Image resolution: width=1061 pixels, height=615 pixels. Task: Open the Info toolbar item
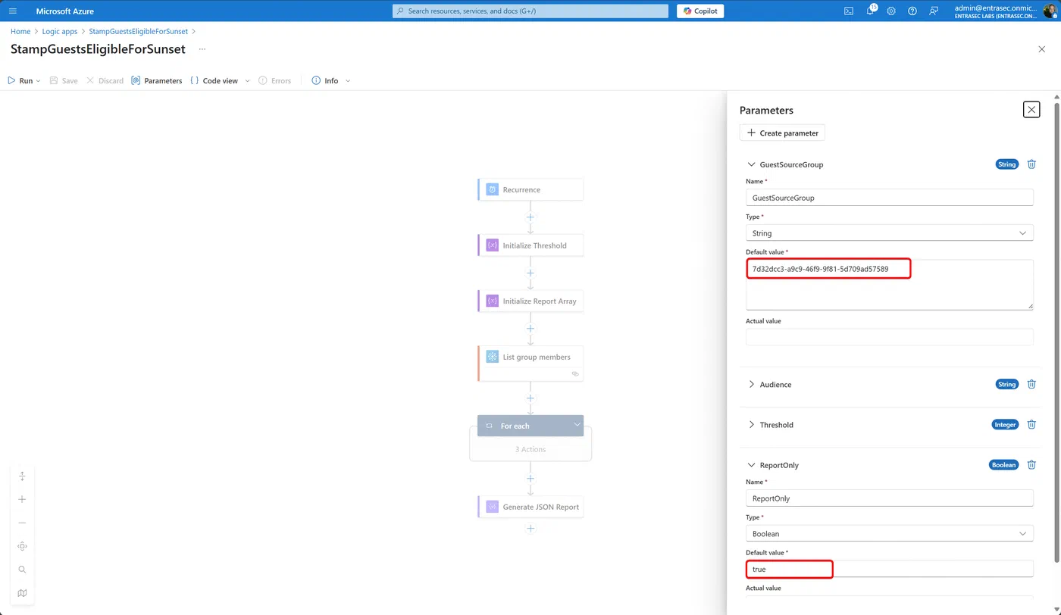325,81
